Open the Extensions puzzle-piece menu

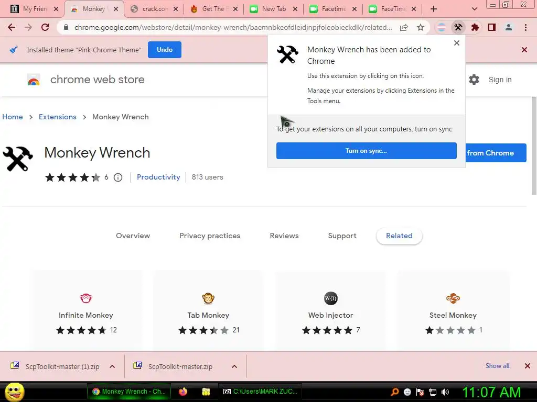point(475,27)
